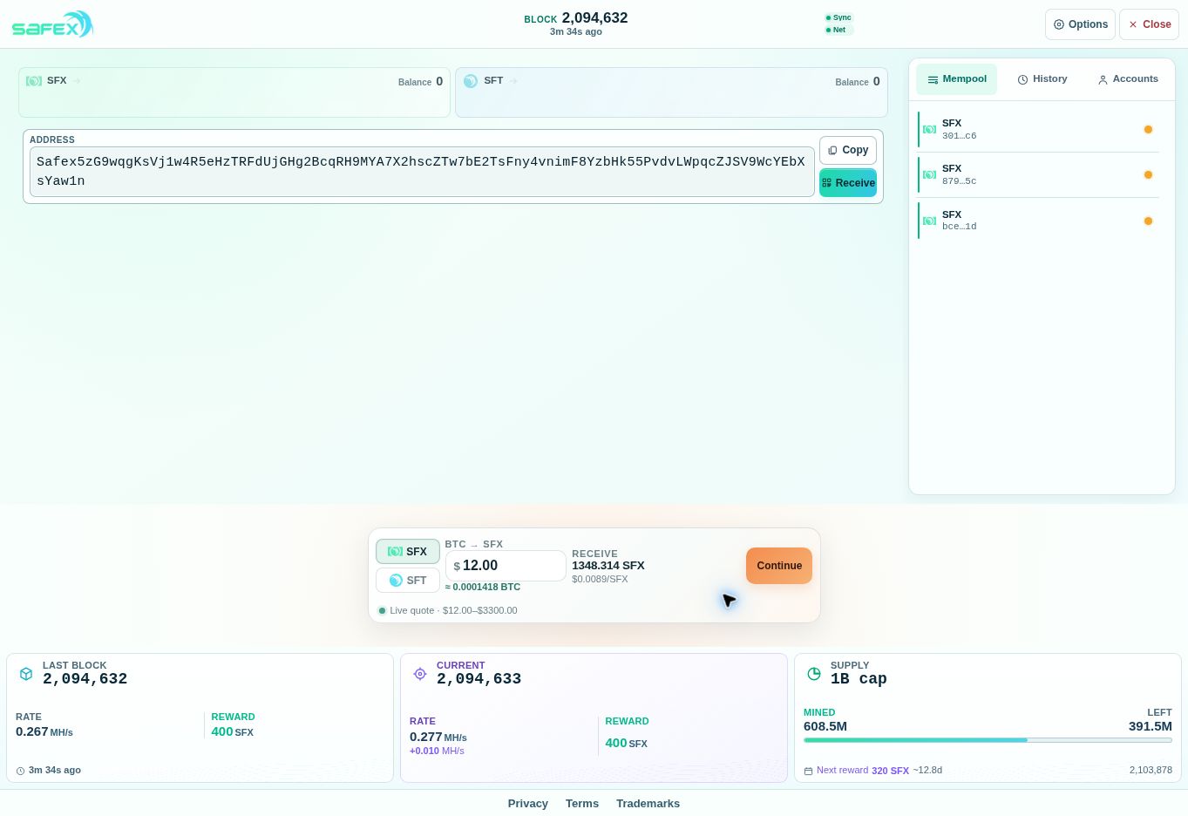
Task: Select mempool transaction 301…c6
Action: 1040,129
